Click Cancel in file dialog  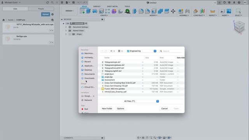click(164, 108)
